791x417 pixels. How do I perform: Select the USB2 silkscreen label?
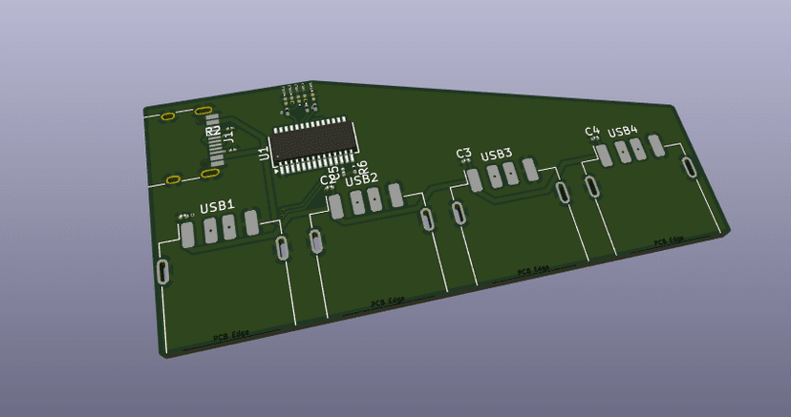[x=361, y=179]
